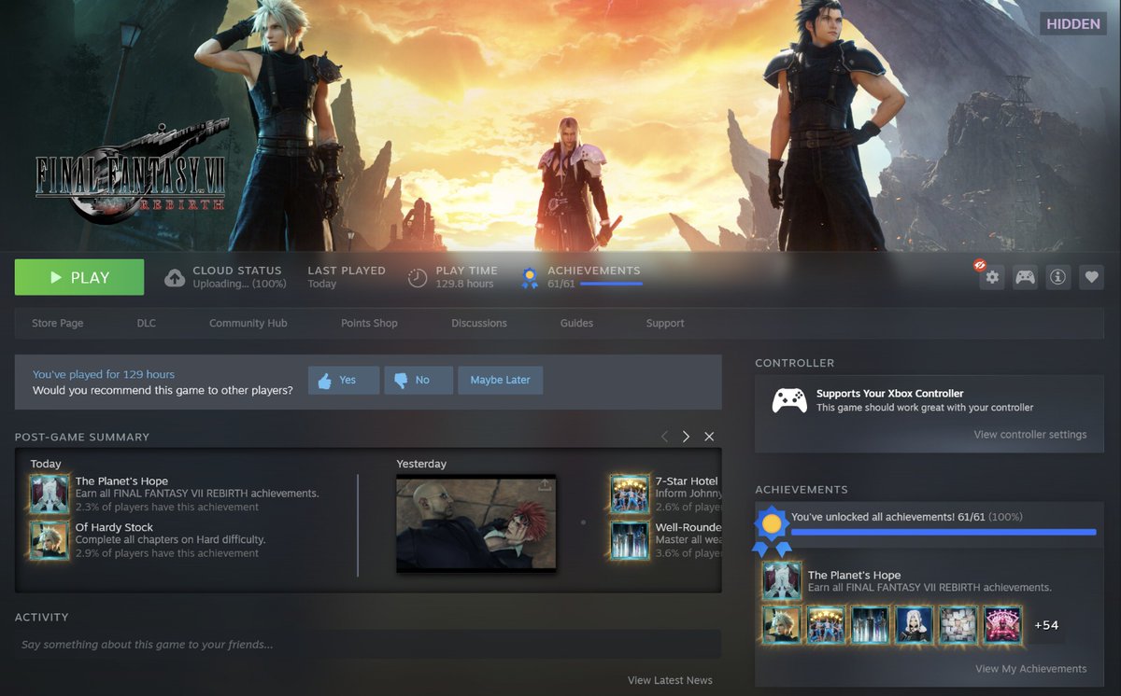Go to previous post-game summary page
This screenshot has width=1121, height=696.
(x=664, y=437)
